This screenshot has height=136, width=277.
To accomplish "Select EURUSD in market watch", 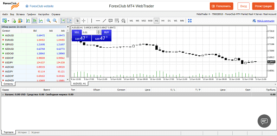I will pyautogui.click(x=33, y=40).
